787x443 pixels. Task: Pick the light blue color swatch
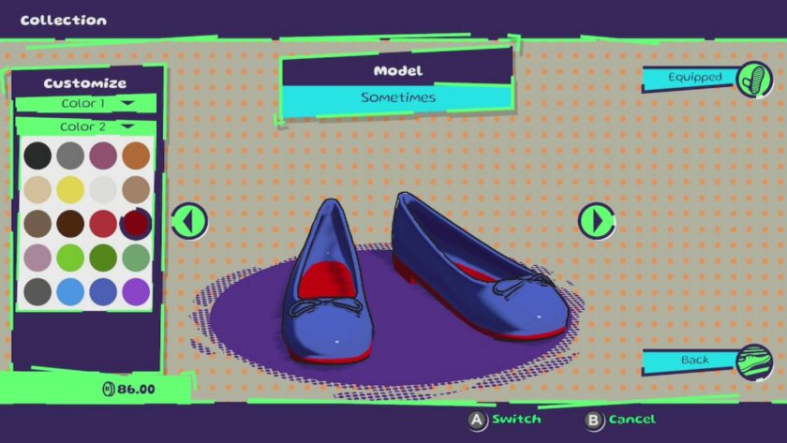(x=70, y=291)
